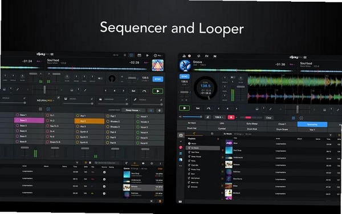The width and height of the screenshot is (342, 214).
Task: Open the 138.5 tempo dropdown in sequencer bar
Action: 219,117
